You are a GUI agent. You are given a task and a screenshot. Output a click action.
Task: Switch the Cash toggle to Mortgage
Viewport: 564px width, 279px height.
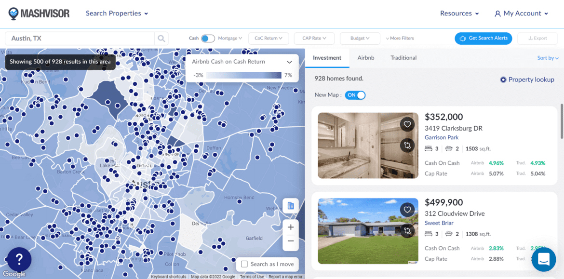208,38
